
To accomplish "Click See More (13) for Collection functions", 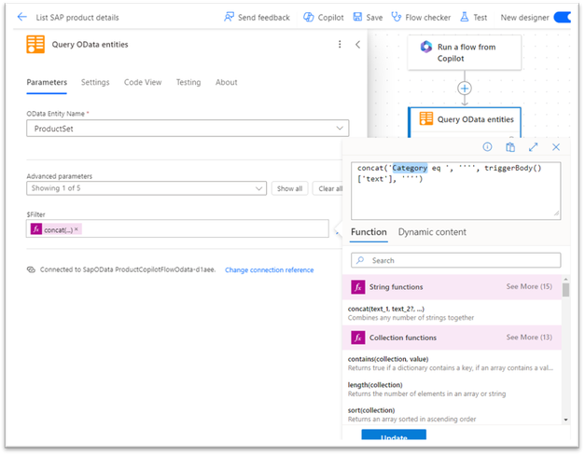I will click(529, 338).
